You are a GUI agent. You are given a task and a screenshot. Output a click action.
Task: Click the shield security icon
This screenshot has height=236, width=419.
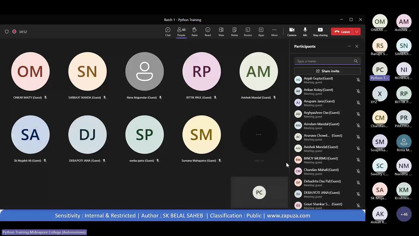7,32
